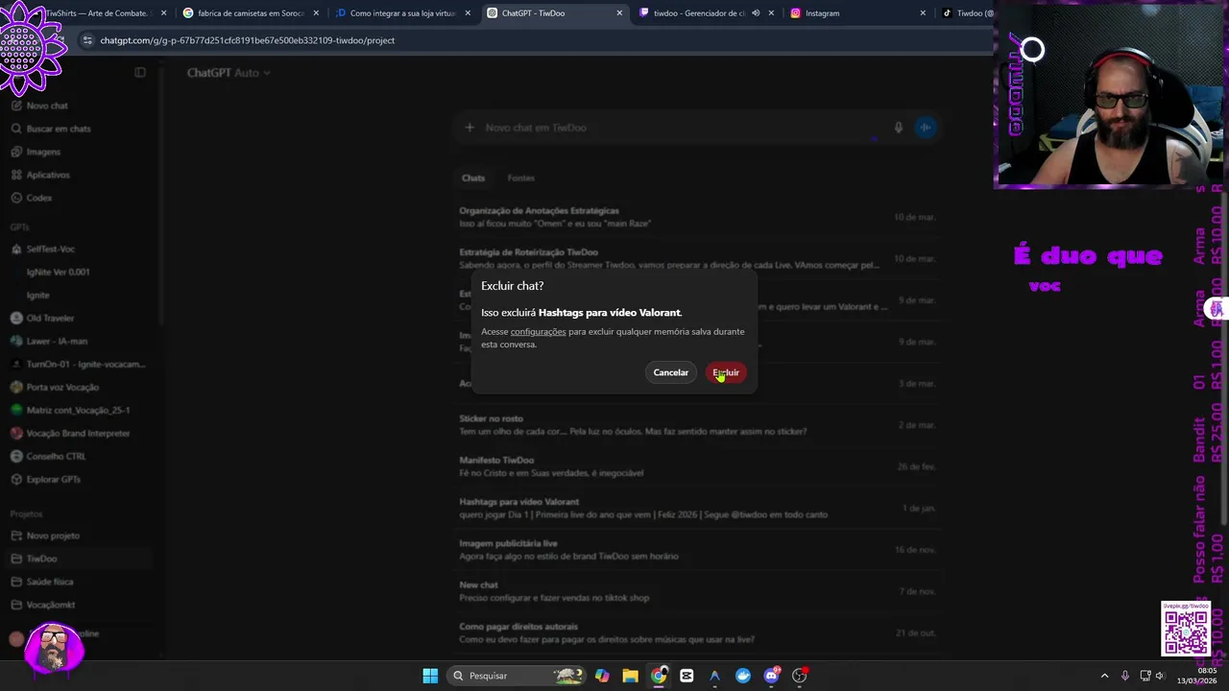Click the green Matriz cont_Vocação_25-1 icon
This screenshot has height=691, width=1229.
click(16, 410)
